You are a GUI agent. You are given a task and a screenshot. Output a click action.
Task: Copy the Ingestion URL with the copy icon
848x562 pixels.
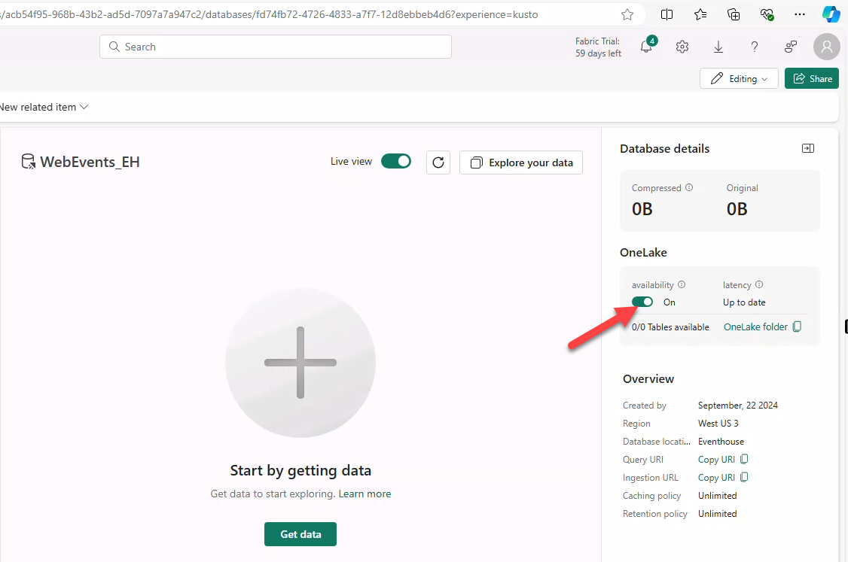[744, 477]
